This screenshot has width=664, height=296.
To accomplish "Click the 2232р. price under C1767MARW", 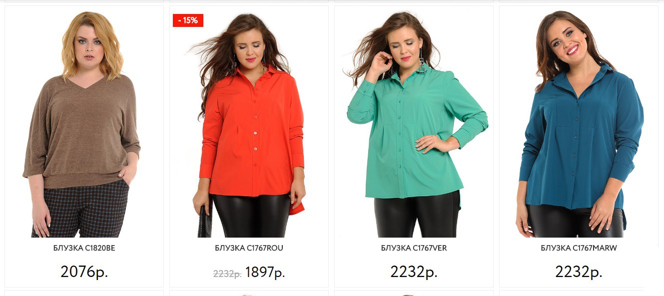I will [x=579, y=272].
